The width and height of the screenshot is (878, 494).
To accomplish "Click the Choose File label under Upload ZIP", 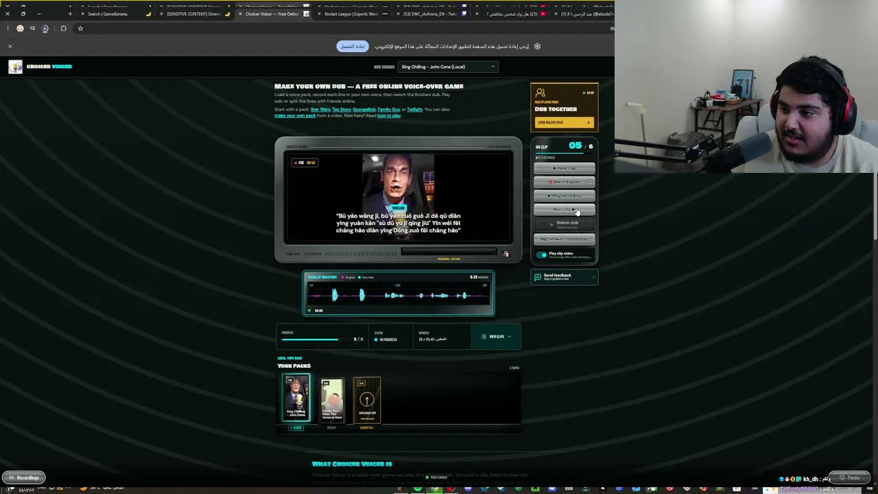I will tap(366, 427).
